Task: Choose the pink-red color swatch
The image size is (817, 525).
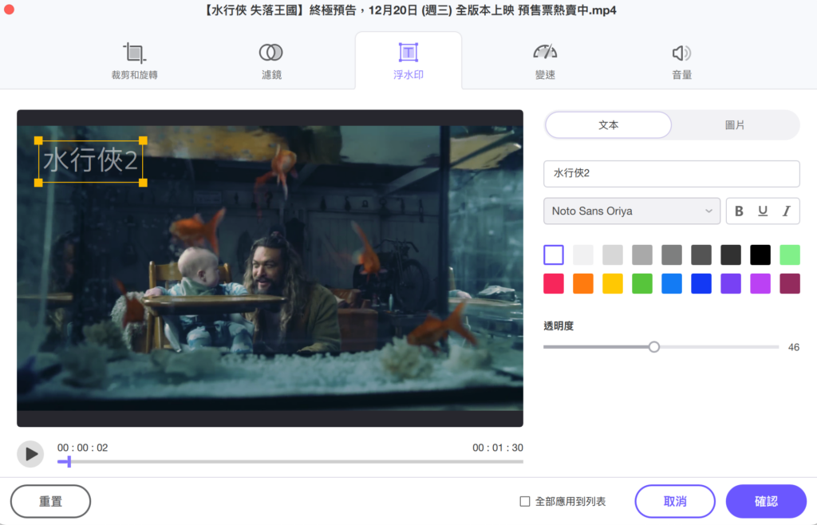Action: point(554,284)
